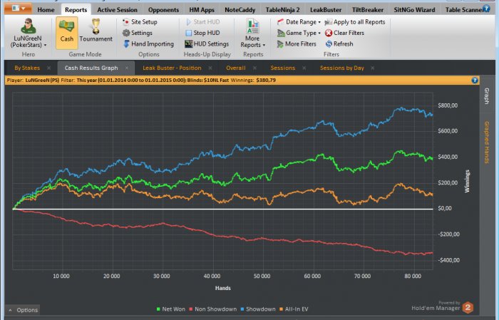Open the Game Type filter dropdown
The height and width of the screenshot is (320, 499).
(x=299, y=33)
